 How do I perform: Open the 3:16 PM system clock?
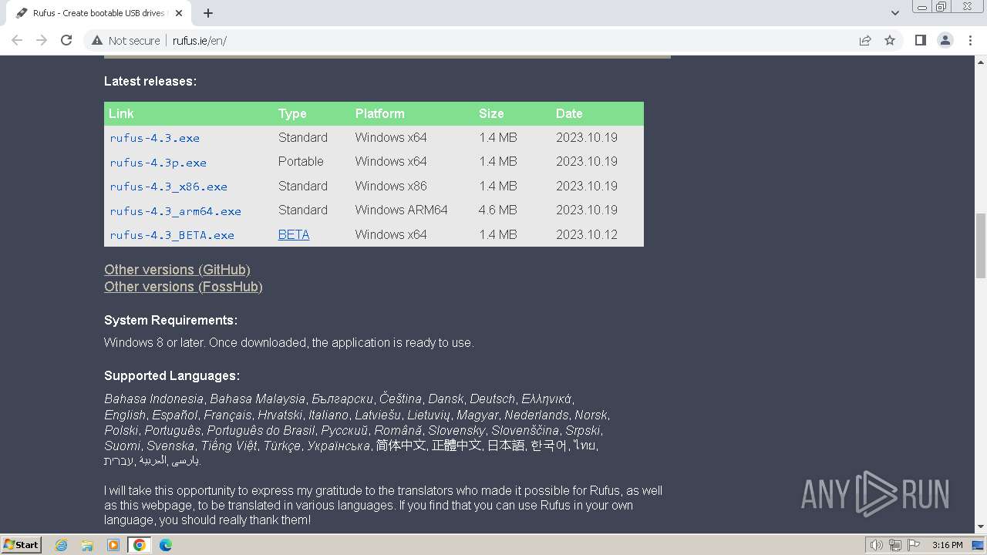947,545
